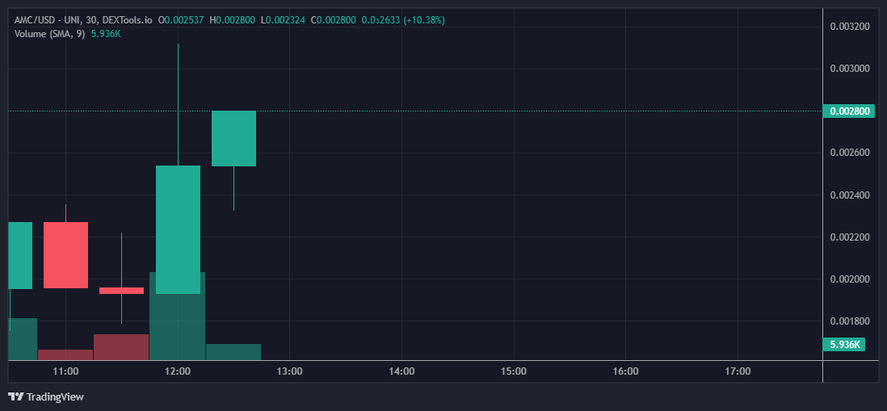Click the red 11:00 candle body

tap(65, 255)
